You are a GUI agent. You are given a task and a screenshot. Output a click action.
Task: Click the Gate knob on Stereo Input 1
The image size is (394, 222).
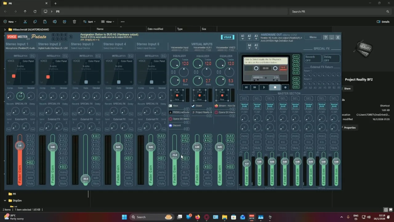tap(20, 96)
